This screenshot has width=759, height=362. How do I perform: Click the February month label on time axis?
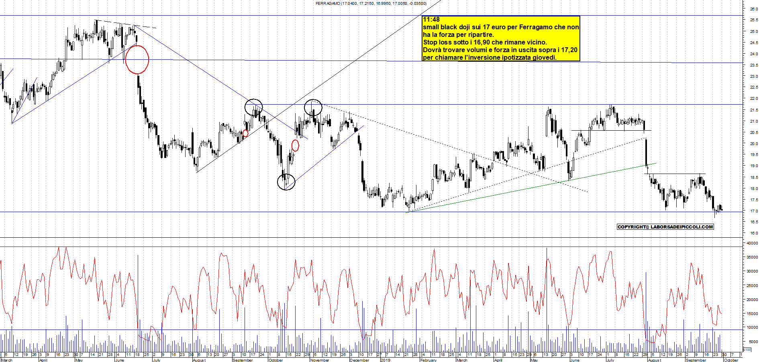[x=428, y=360]
